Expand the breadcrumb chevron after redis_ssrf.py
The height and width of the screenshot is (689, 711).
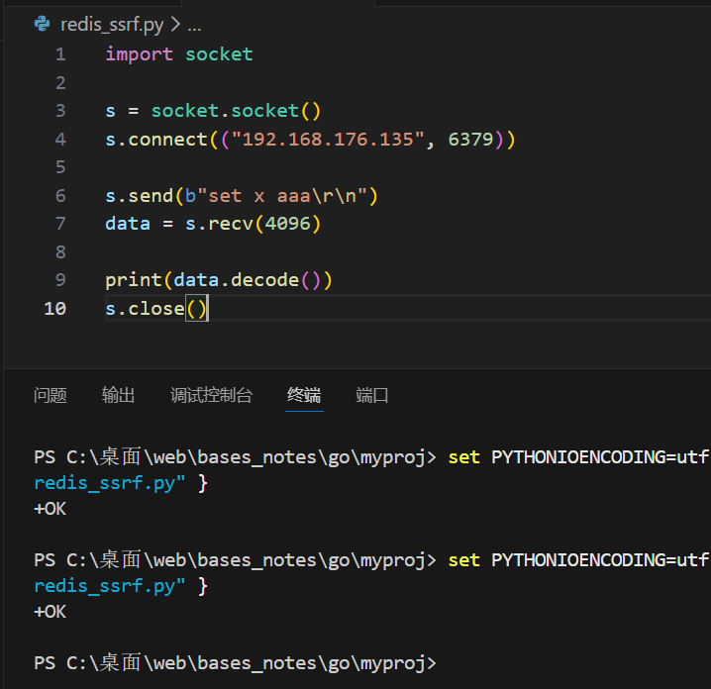(x=175, y=25)
